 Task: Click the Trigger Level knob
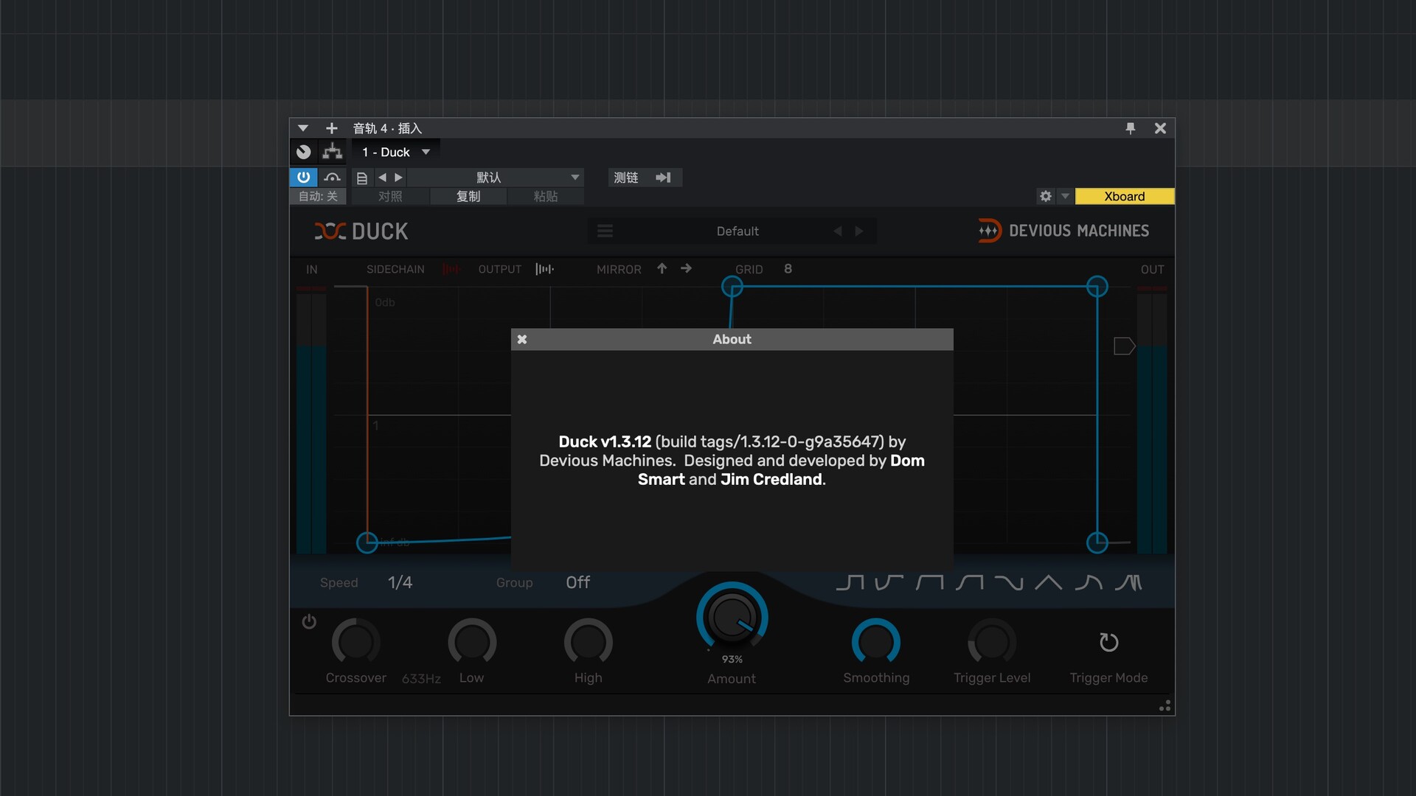(992, 642)
